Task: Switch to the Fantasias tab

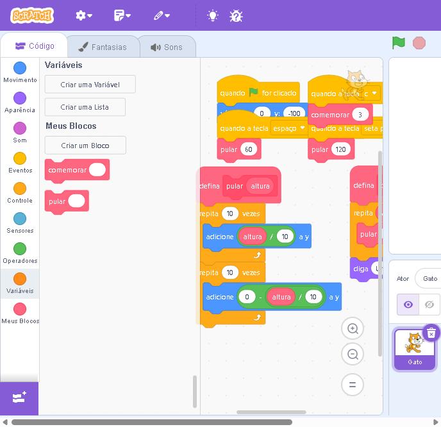Action: click(x=103, y=47)
